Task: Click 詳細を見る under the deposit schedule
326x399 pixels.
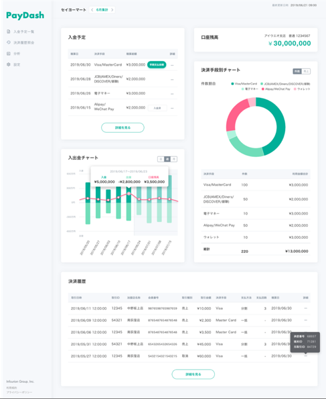Action: pyautogui.click(x=123, y=127)
